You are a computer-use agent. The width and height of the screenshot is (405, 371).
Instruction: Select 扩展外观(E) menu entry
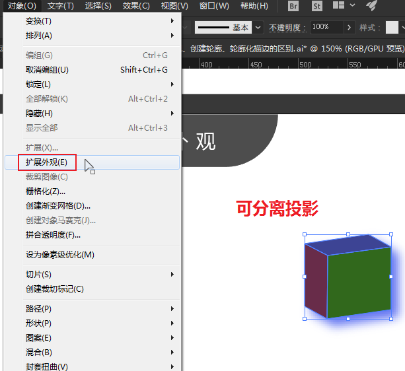(x=92, y=162)
